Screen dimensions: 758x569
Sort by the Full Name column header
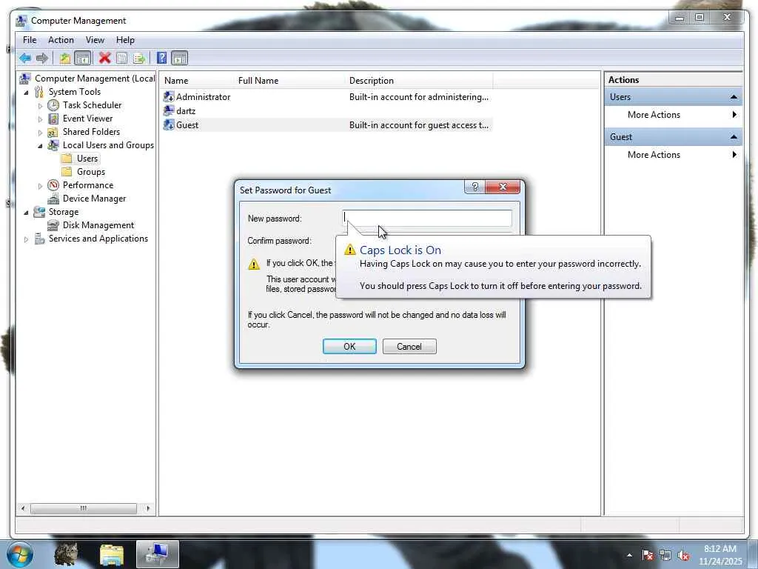click(x=289, y=80)
